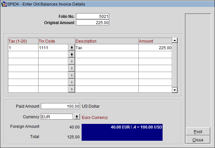Click the Original Amount field

pyautogui.click(x=93, y=22)
